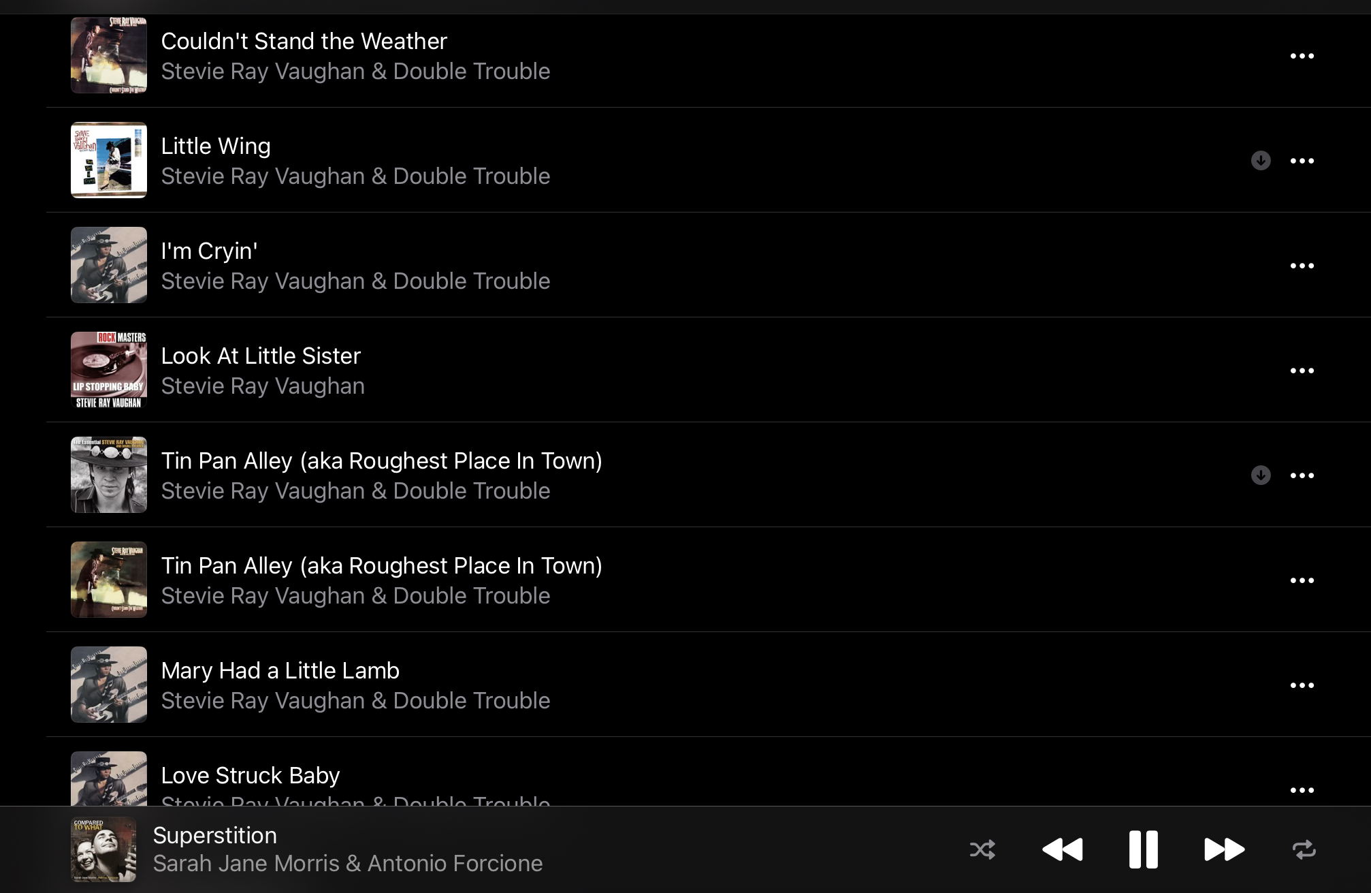Play the song Look At Little Sister
This screenshot has height=893, width=1371.
point(708,370)
